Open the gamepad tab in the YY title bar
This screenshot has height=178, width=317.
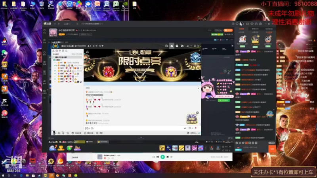coord(182,46)
